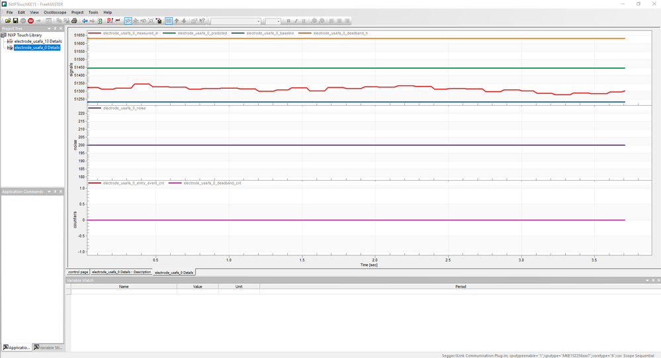Open Variable Watch panel dropdown arrow
Image resolution: width=661 pixels, height=358 pixels.
click(x=647, y=281)
